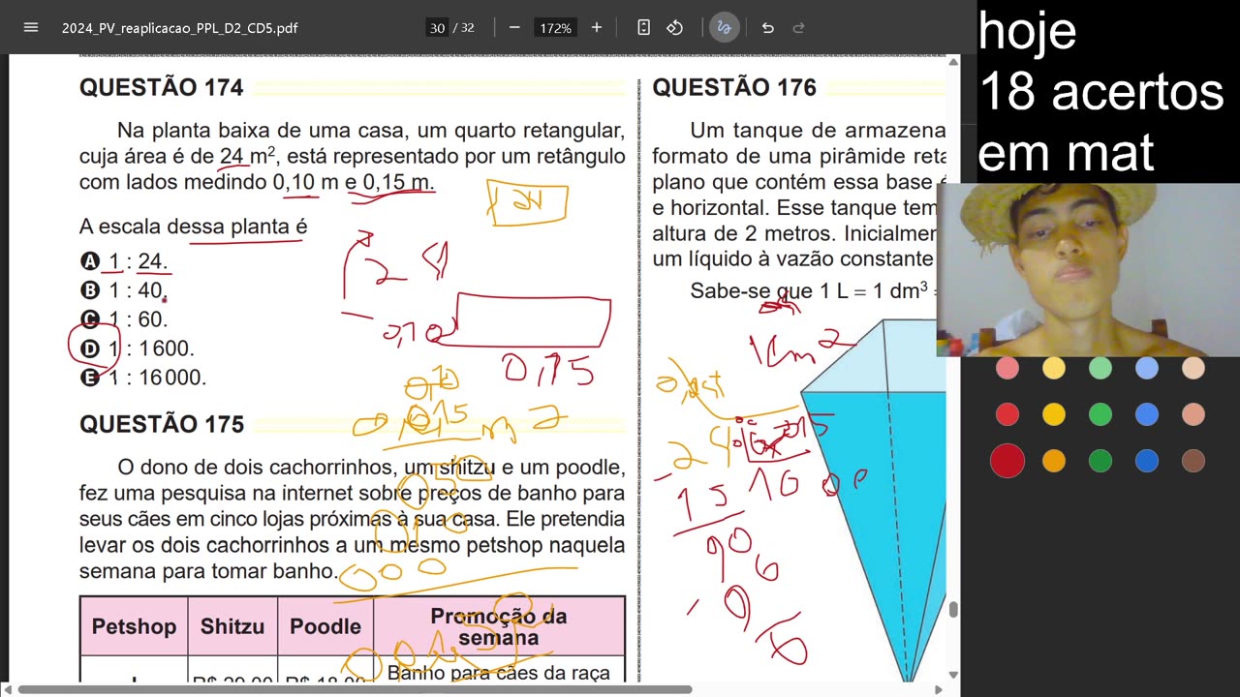Edit the 172% zoom level field

(x=555, y=27)
